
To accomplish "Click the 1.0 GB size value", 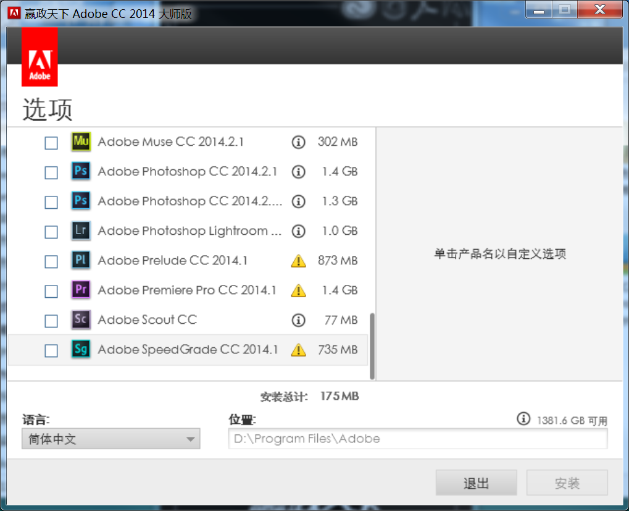I will coord(339,231).
